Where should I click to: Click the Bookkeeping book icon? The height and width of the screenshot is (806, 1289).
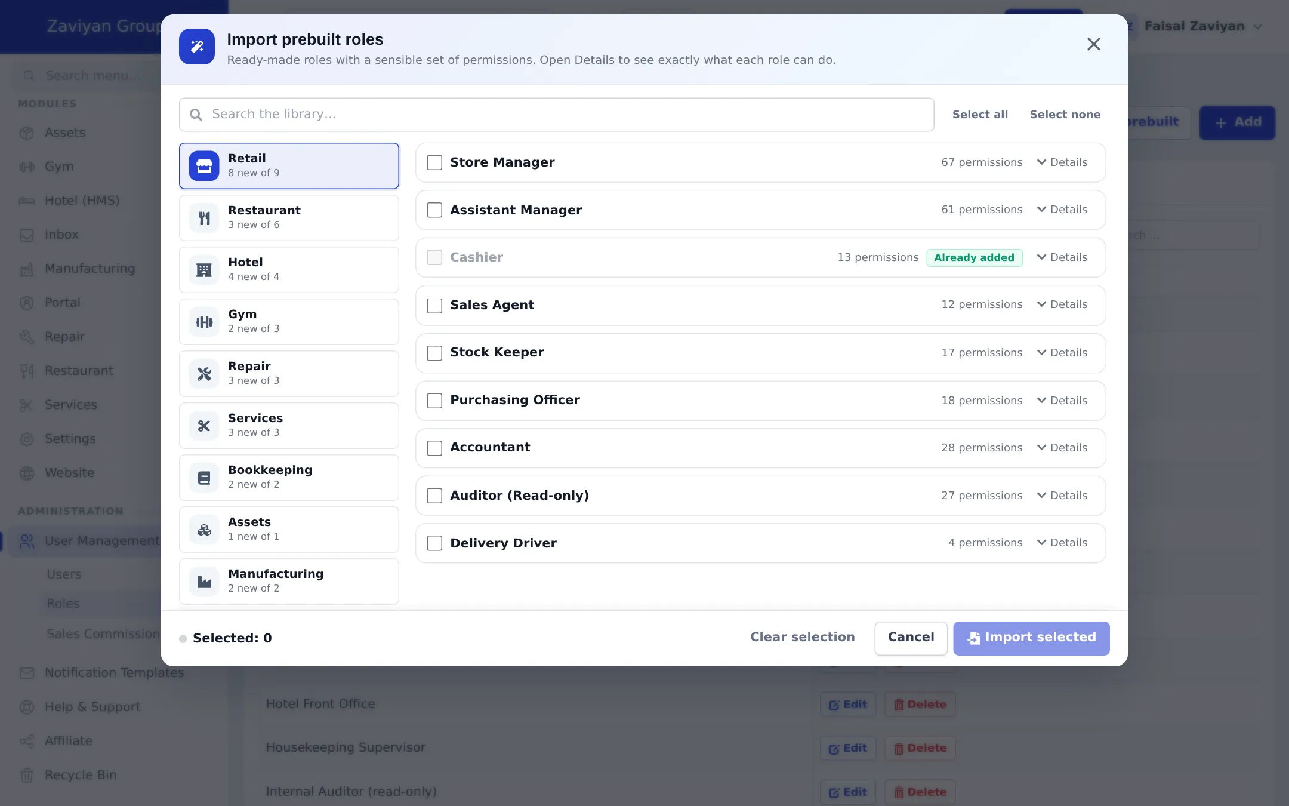pos(204,478)
